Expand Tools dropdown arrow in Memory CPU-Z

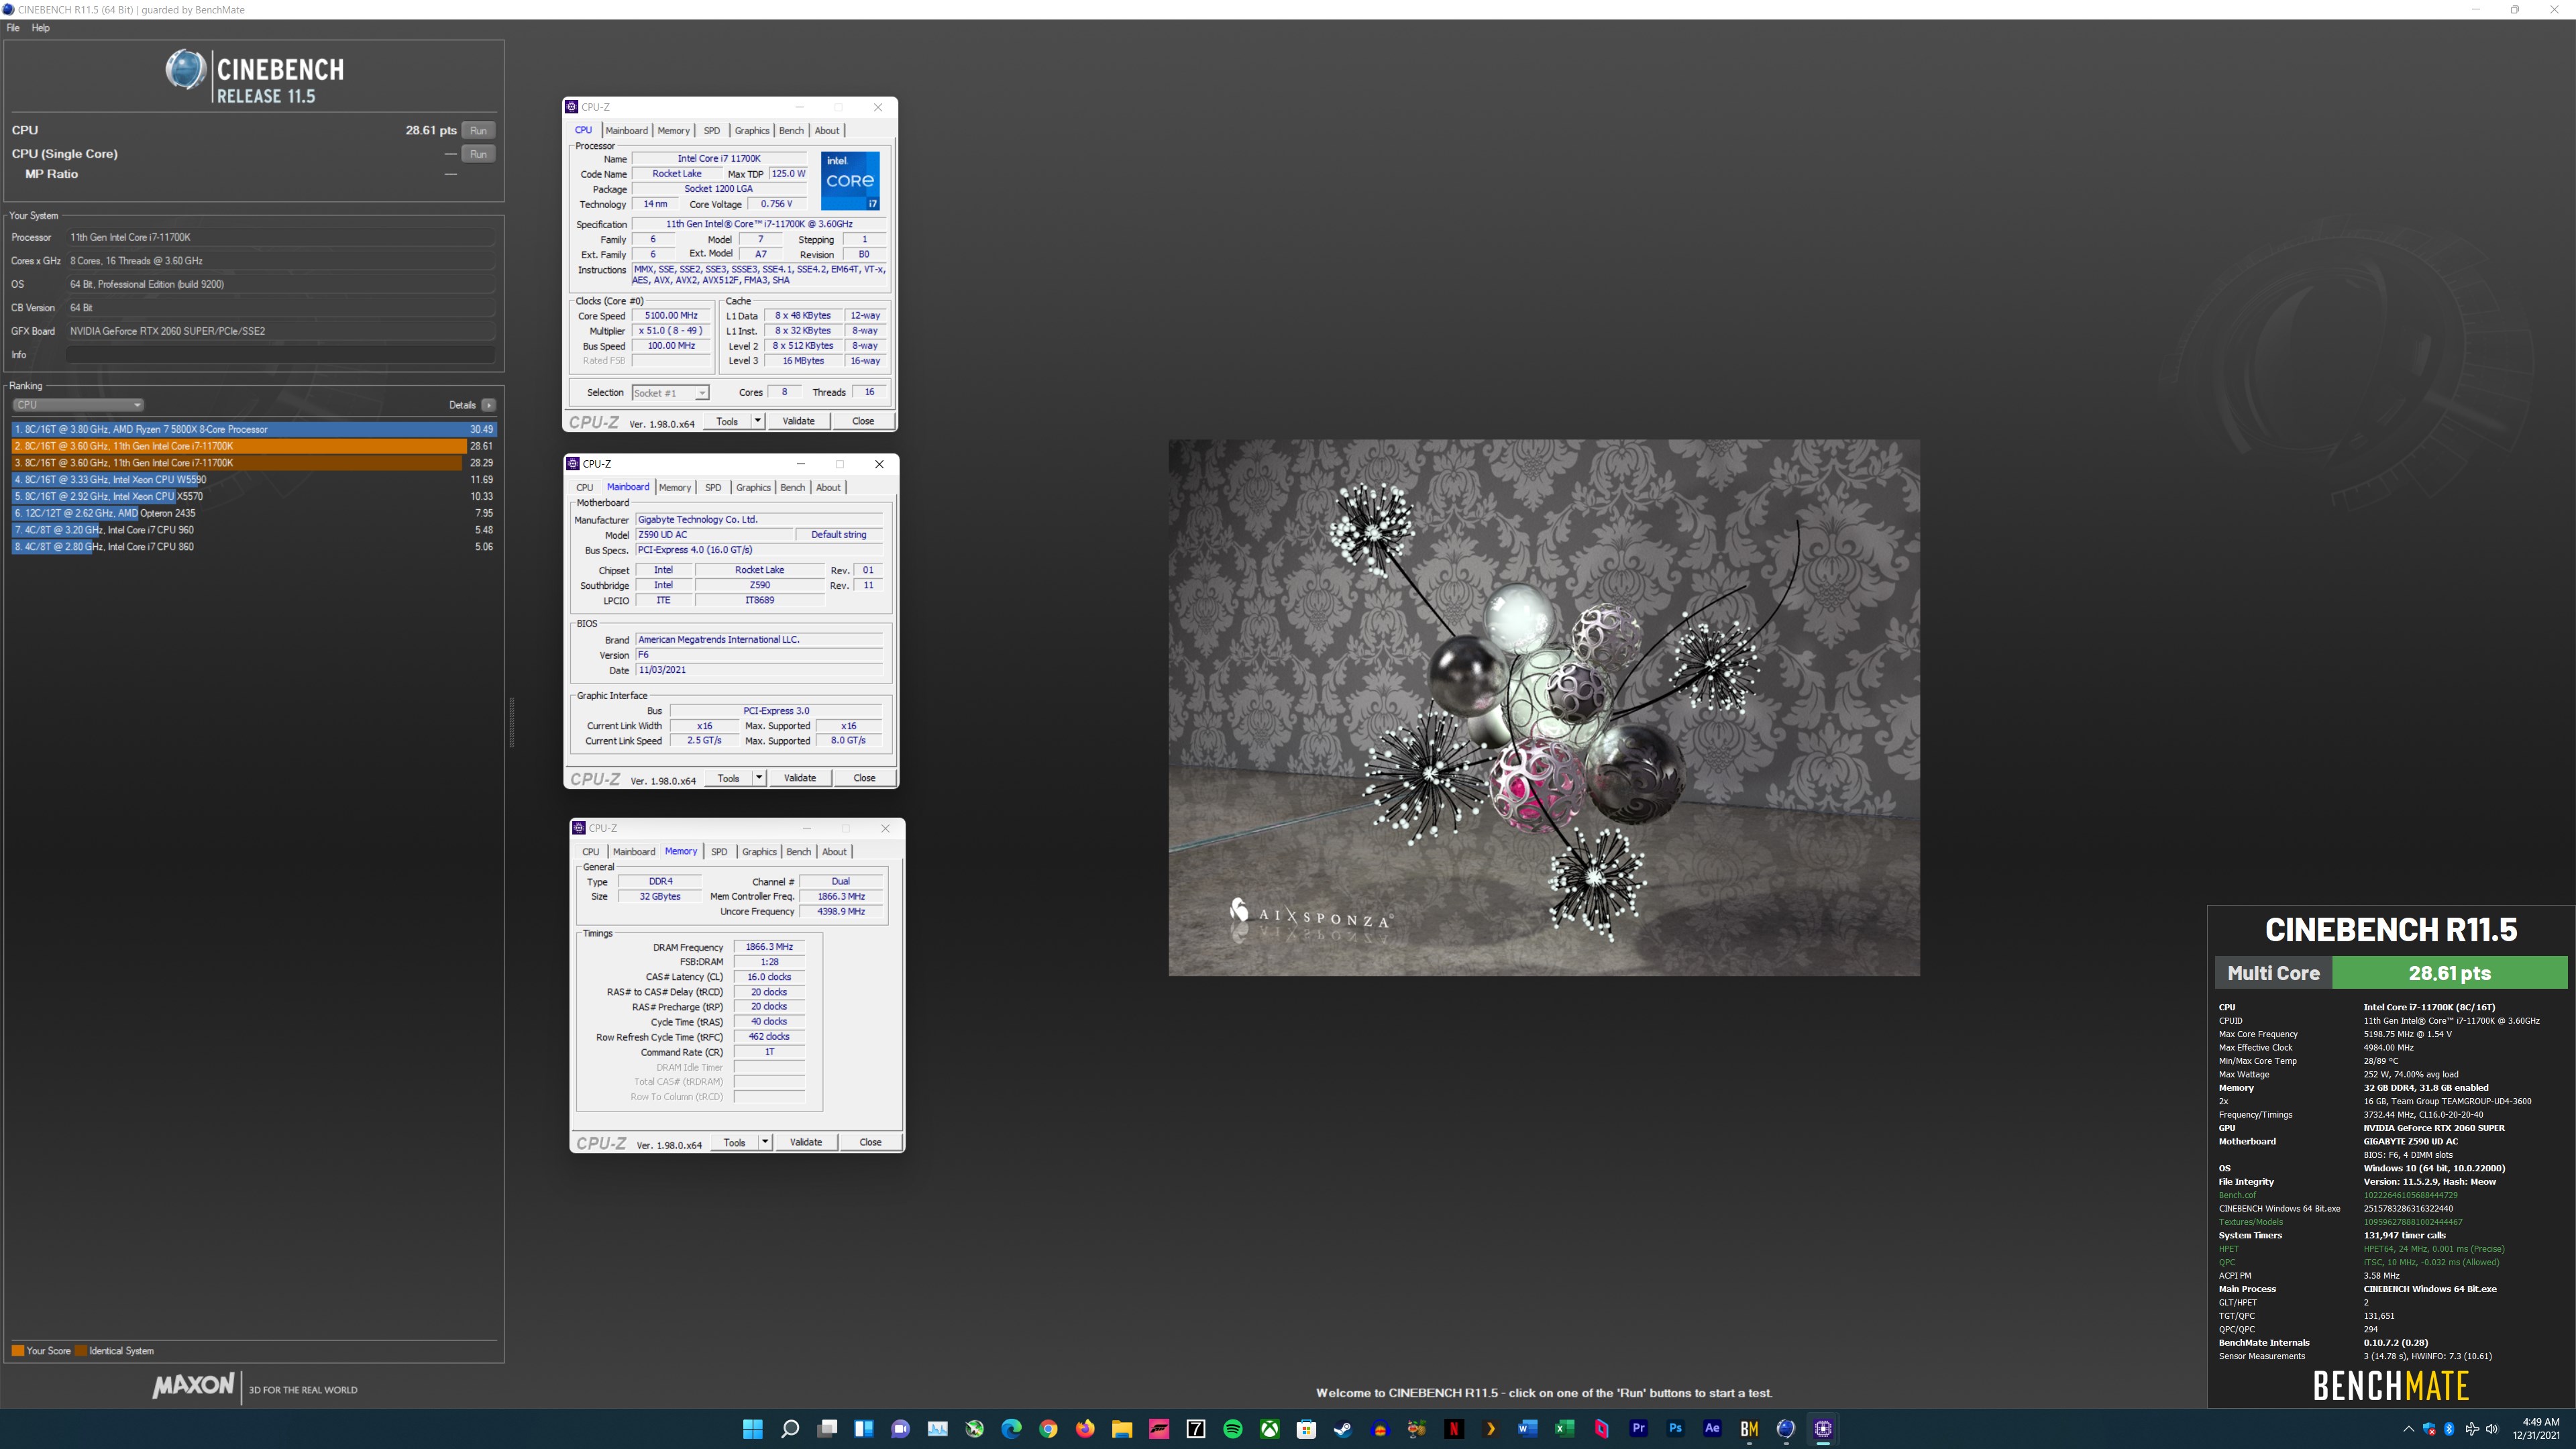click(x=765, y=1142)
